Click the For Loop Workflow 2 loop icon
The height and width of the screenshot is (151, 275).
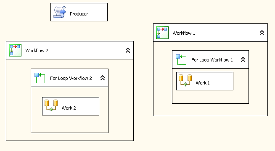click(x=40, y=78)
